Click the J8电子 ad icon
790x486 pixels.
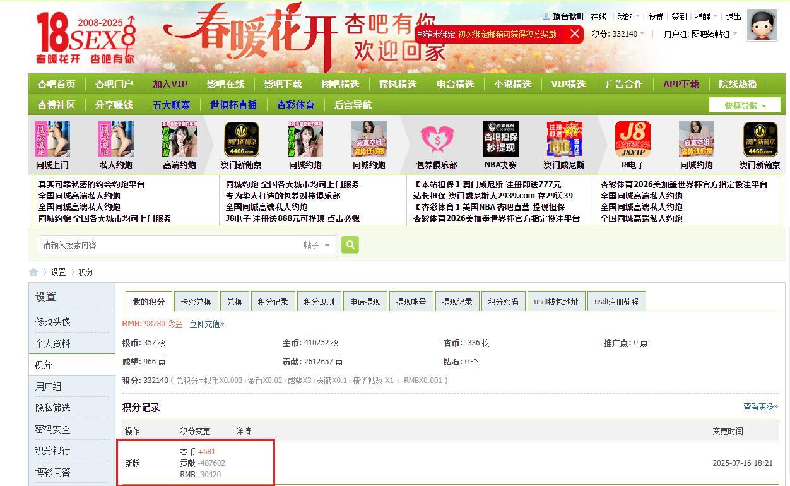[x=632, y=139]
